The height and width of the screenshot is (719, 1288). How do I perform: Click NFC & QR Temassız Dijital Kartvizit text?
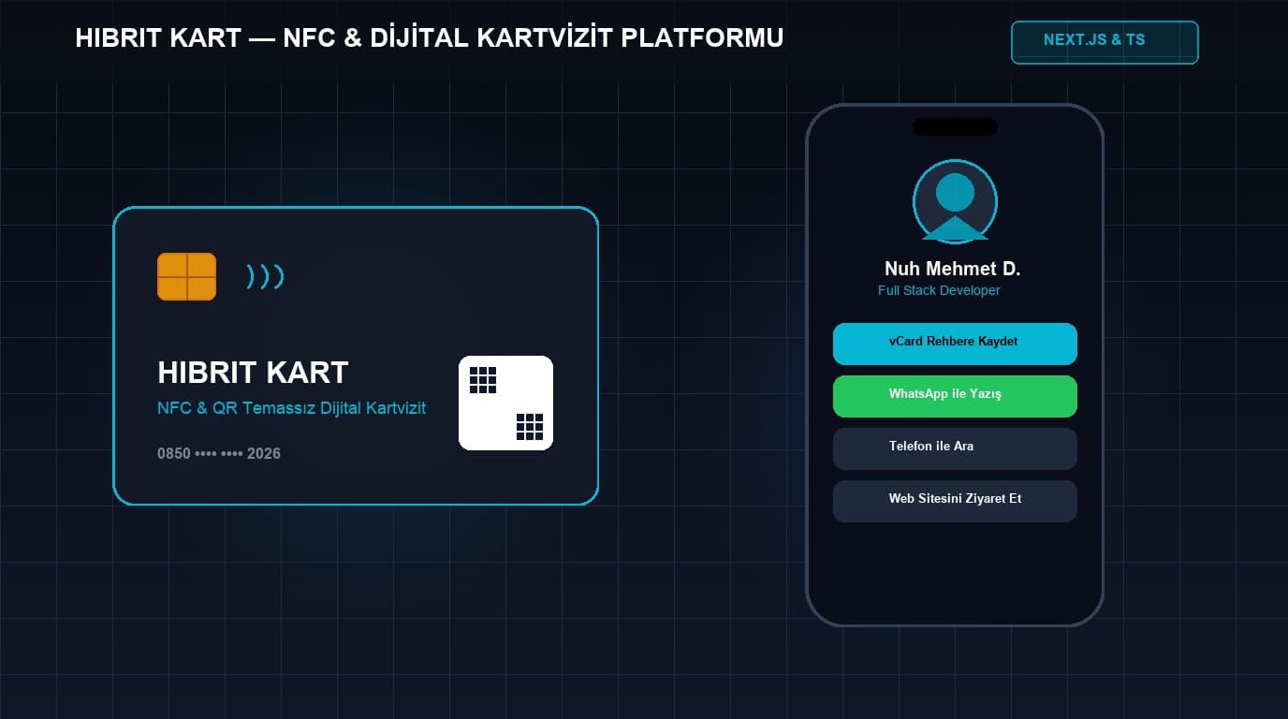(x=292, y=408)
